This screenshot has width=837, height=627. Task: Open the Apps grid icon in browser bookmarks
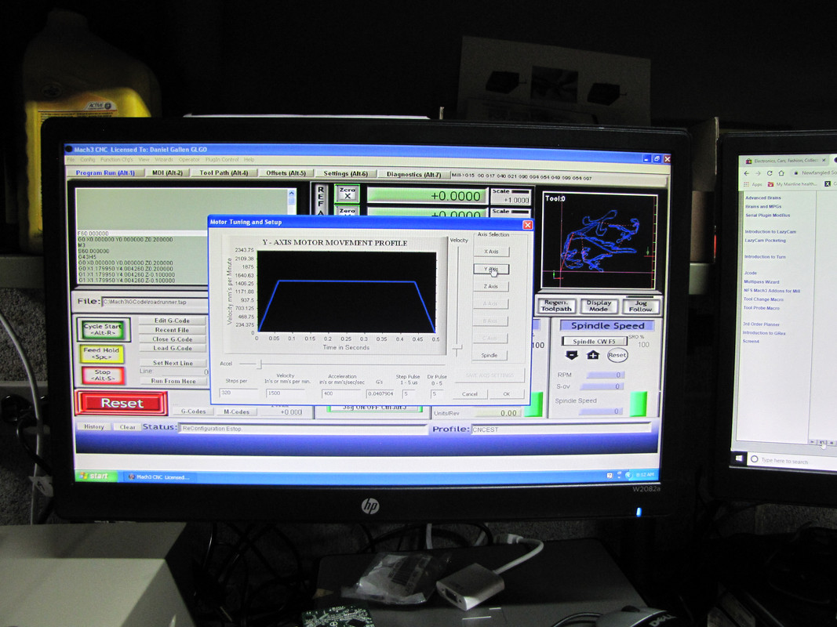click(746, 184)
